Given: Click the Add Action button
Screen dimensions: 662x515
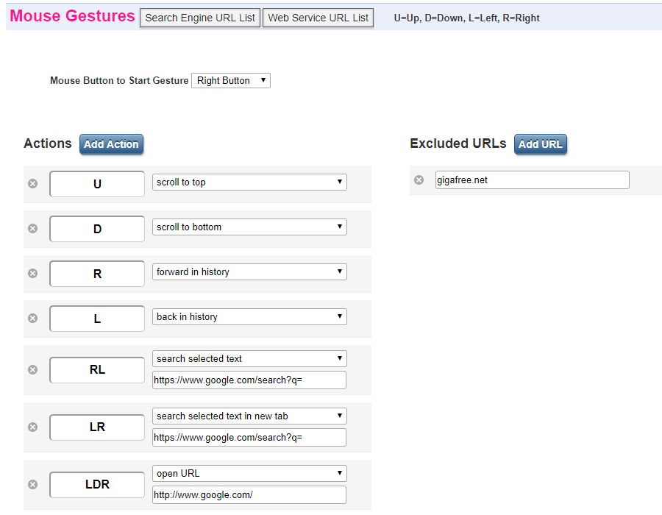Looking at the screenshot, I should [x=112, y=144].
